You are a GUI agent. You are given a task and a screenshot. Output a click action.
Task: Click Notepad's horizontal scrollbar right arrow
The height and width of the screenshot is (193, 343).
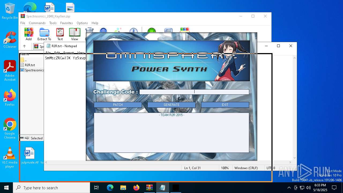coord(290,162)
